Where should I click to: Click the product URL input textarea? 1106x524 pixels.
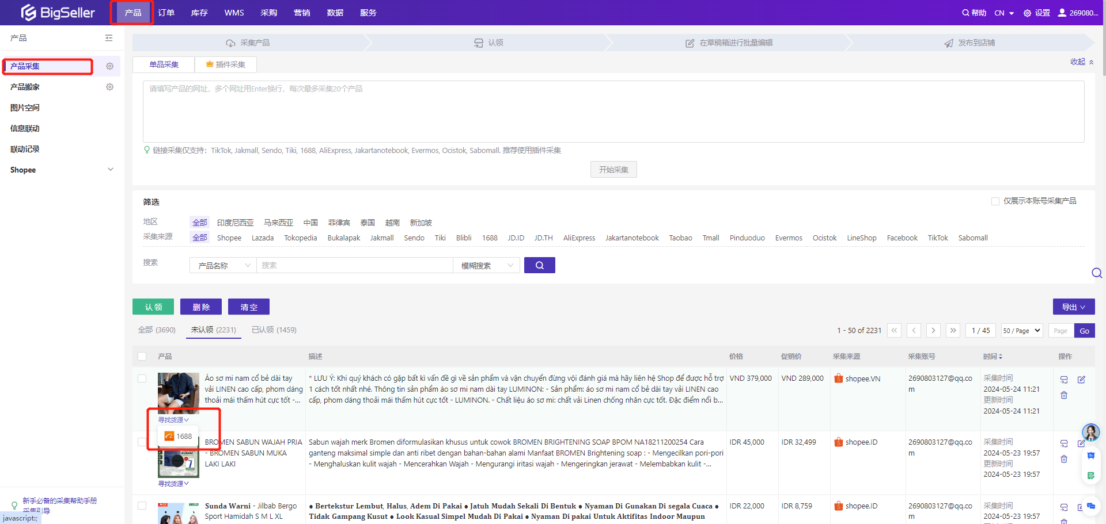613,112
